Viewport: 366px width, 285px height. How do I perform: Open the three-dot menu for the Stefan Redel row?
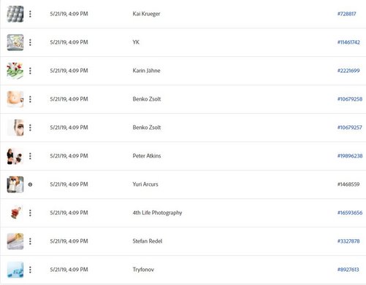30,241
